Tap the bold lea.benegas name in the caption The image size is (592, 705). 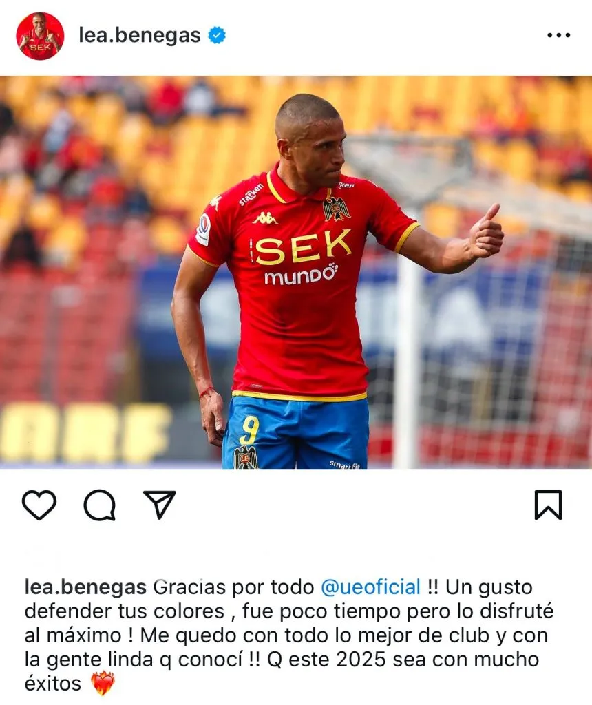point(85,587)
